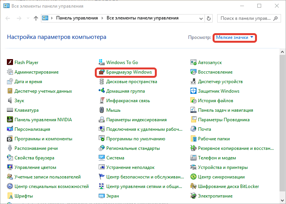Viewport: 286px width, 204px height.
Task: Click the search magnifier button
Action: point(275,18)
